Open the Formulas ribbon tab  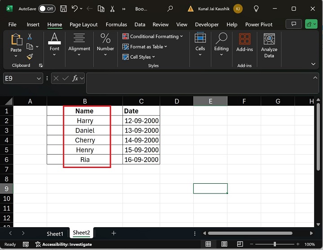point(116,25)
